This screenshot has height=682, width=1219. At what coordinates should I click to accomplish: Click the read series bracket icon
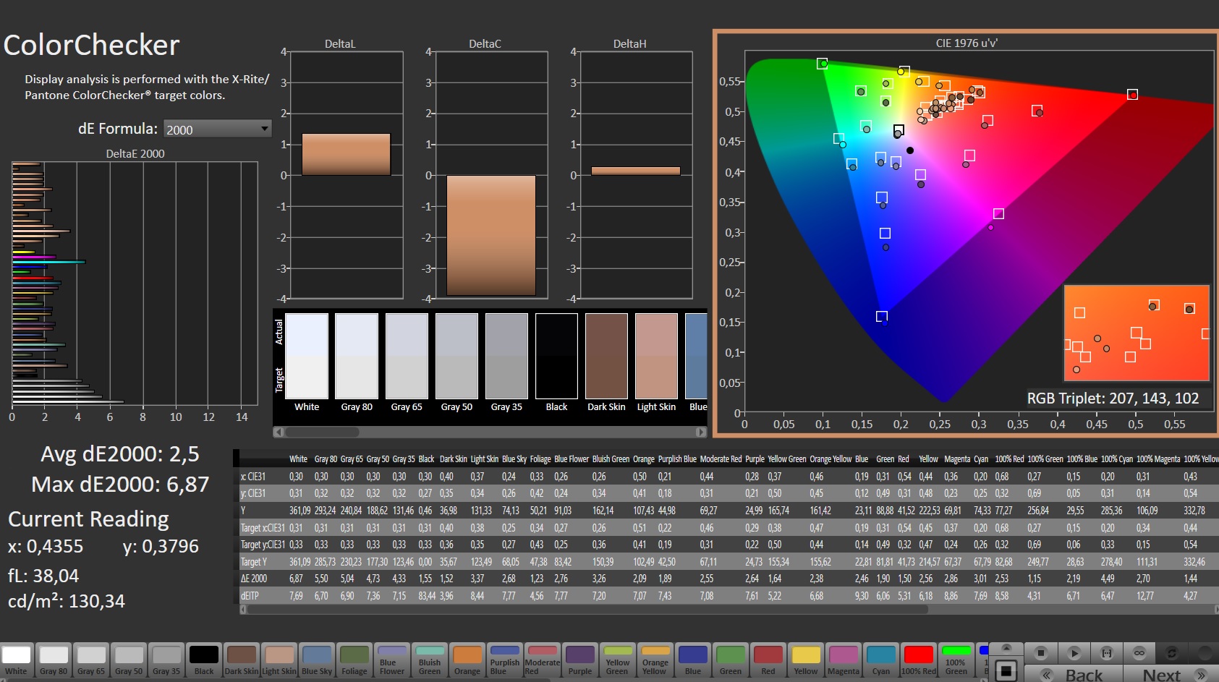(x=1106, y=652)
